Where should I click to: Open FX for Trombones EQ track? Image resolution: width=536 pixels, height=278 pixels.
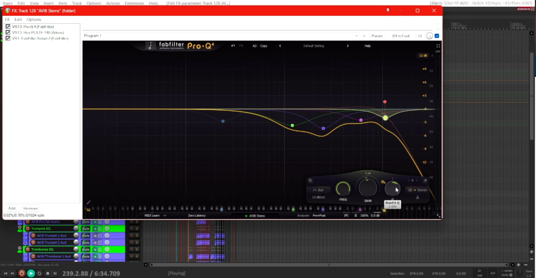[95, 250]
